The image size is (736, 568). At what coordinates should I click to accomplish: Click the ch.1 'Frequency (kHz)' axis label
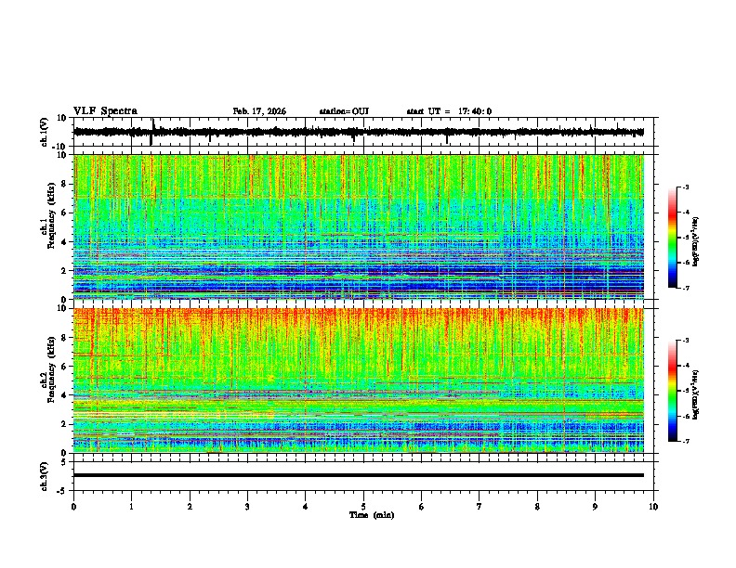51,213
